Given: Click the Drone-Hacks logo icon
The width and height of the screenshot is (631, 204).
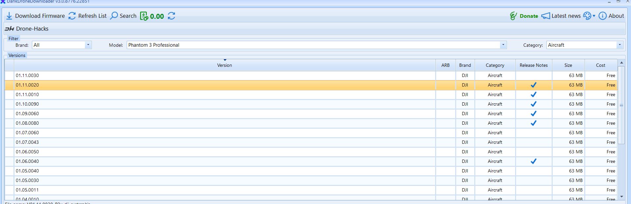Looking at the screenshot, I should [9, 29].
